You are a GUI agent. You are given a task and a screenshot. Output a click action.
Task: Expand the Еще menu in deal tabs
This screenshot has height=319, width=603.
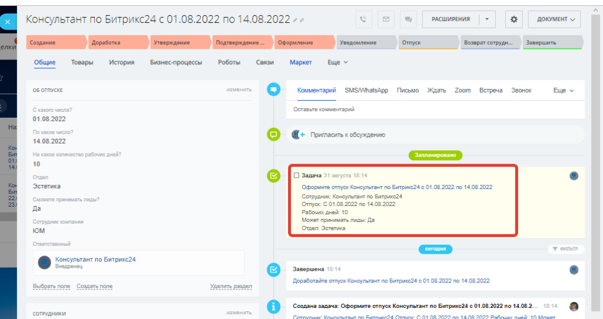(337, 62)
